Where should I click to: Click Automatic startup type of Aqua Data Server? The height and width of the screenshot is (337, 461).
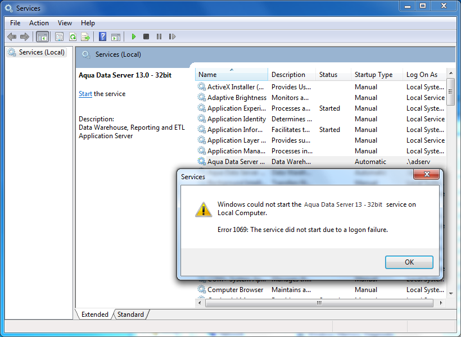click(370, 162)
